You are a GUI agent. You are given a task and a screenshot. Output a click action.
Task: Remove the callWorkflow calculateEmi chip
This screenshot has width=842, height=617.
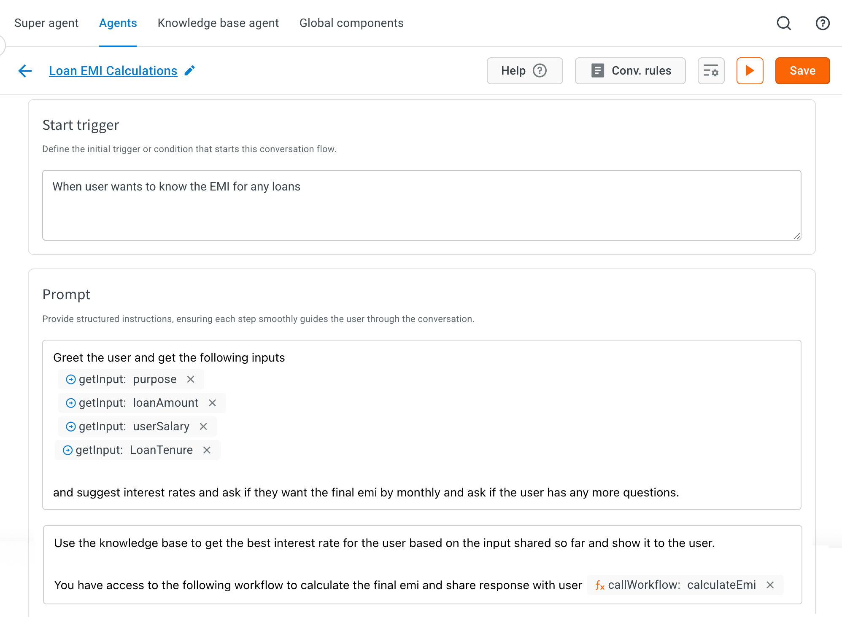point(770,585)
